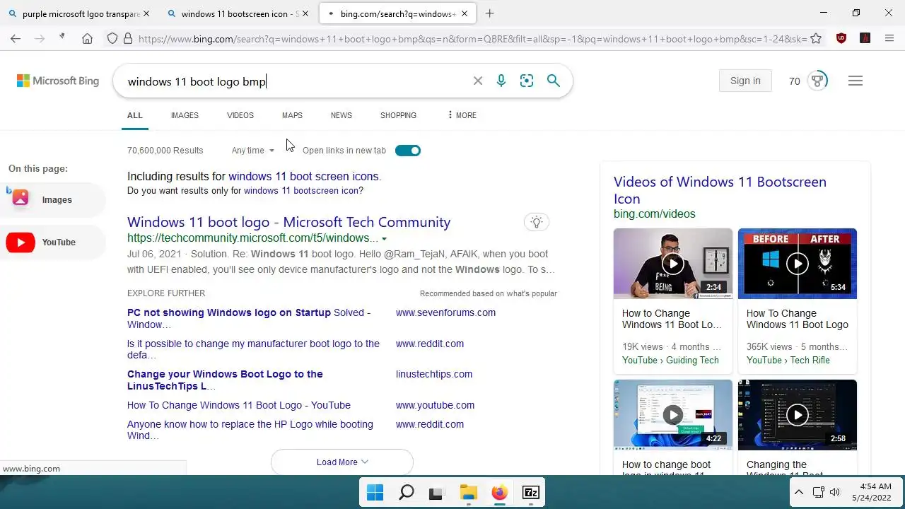Open a new browser tab
The width and height of the screenshot is (905, 509).
[489, 13]
